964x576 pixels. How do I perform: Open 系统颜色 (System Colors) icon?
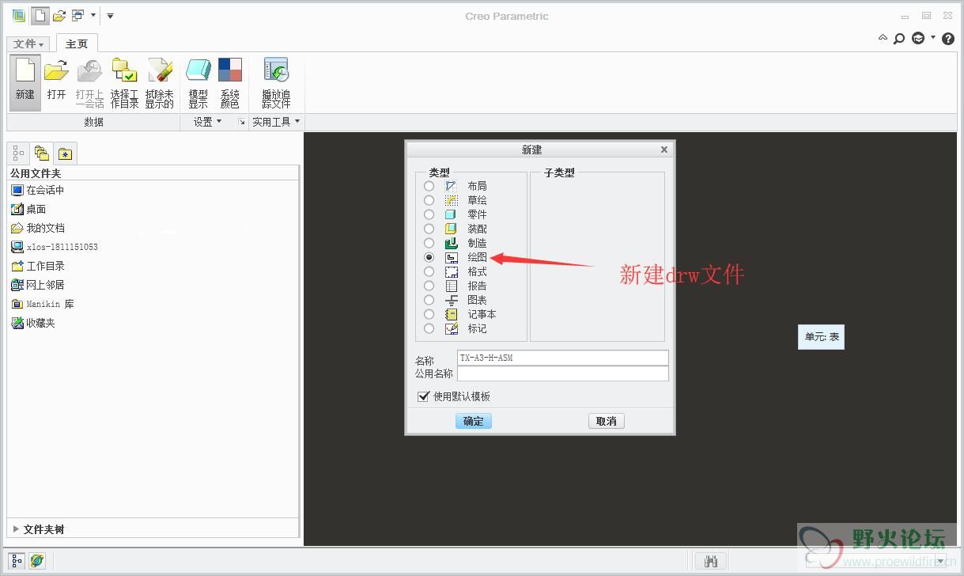[229, 83]
